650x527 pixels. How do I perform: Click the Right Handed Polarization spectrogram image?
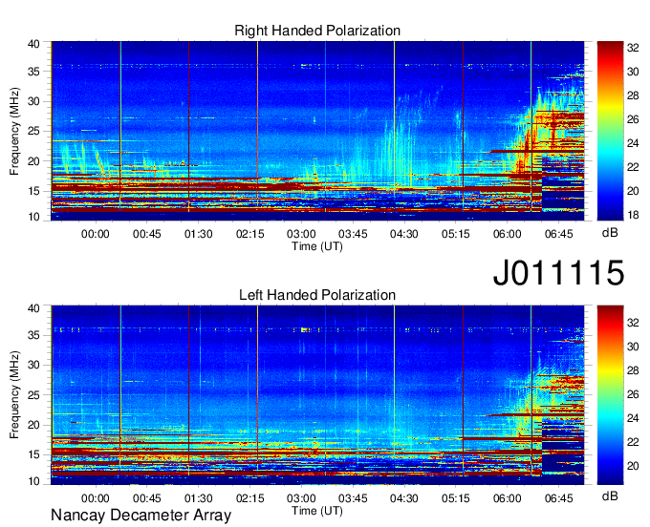click(x=317, y=131)
